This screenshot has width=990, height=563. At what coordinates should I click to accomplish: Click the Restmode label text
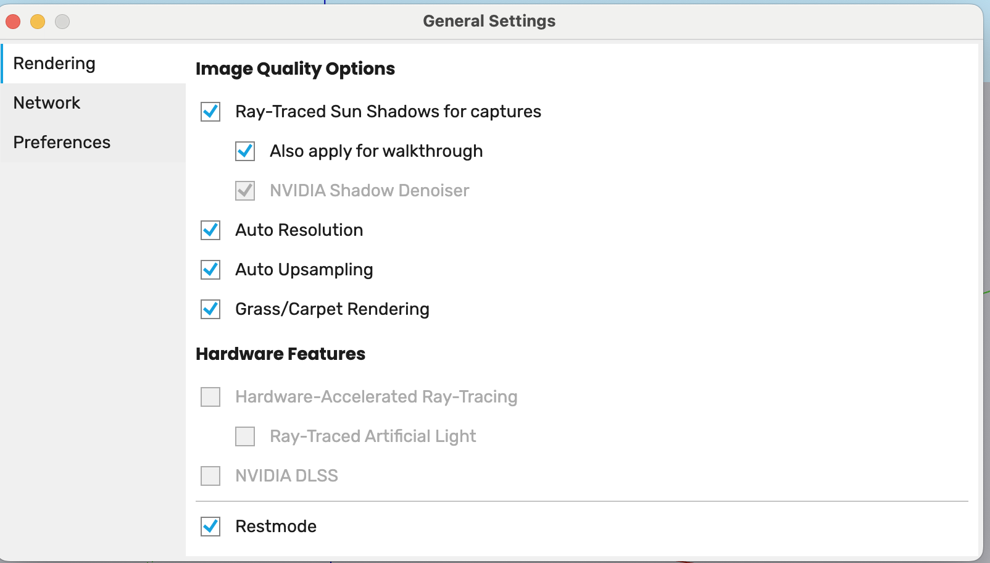tap(276, 527)
